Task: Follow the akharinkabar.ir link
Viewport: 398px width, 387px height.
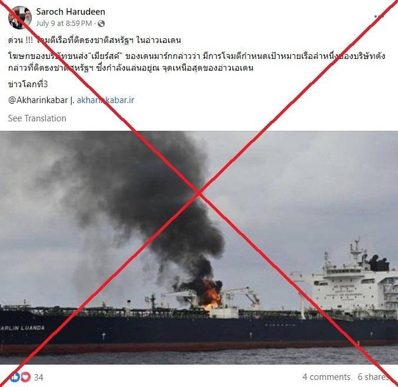Action: coord(105,100)
